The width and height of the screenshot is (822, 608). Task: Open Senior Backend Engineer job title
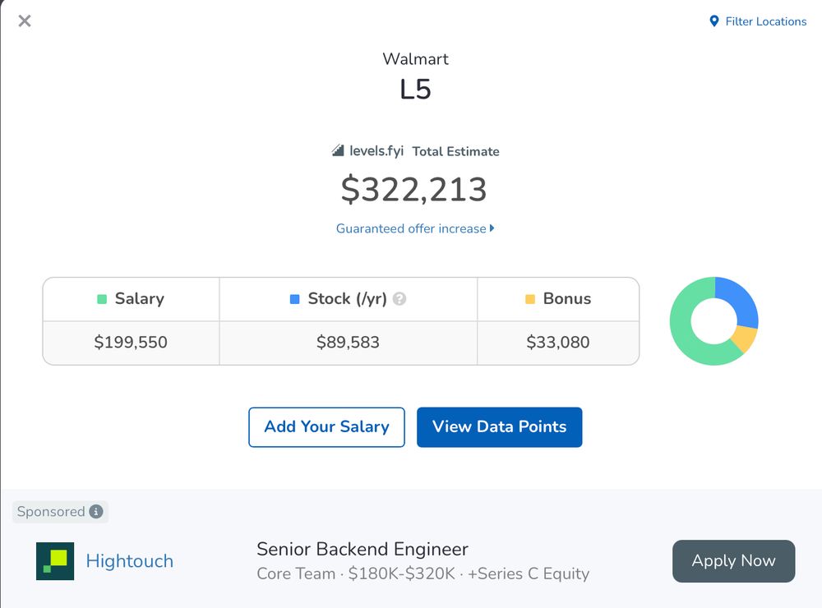[x=363, y=550]
